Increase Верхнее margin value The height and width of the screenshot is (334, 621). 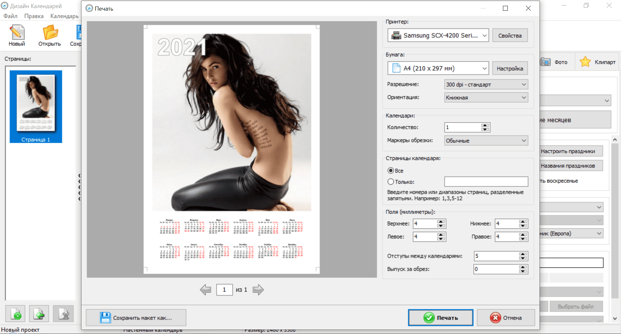441,221
